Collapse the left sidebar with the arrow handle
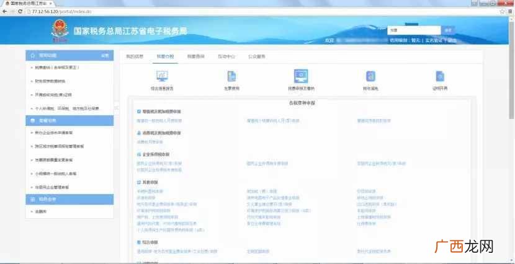Image resolution: width=515 pixels, height=264 pixels. tap(116, 108)
